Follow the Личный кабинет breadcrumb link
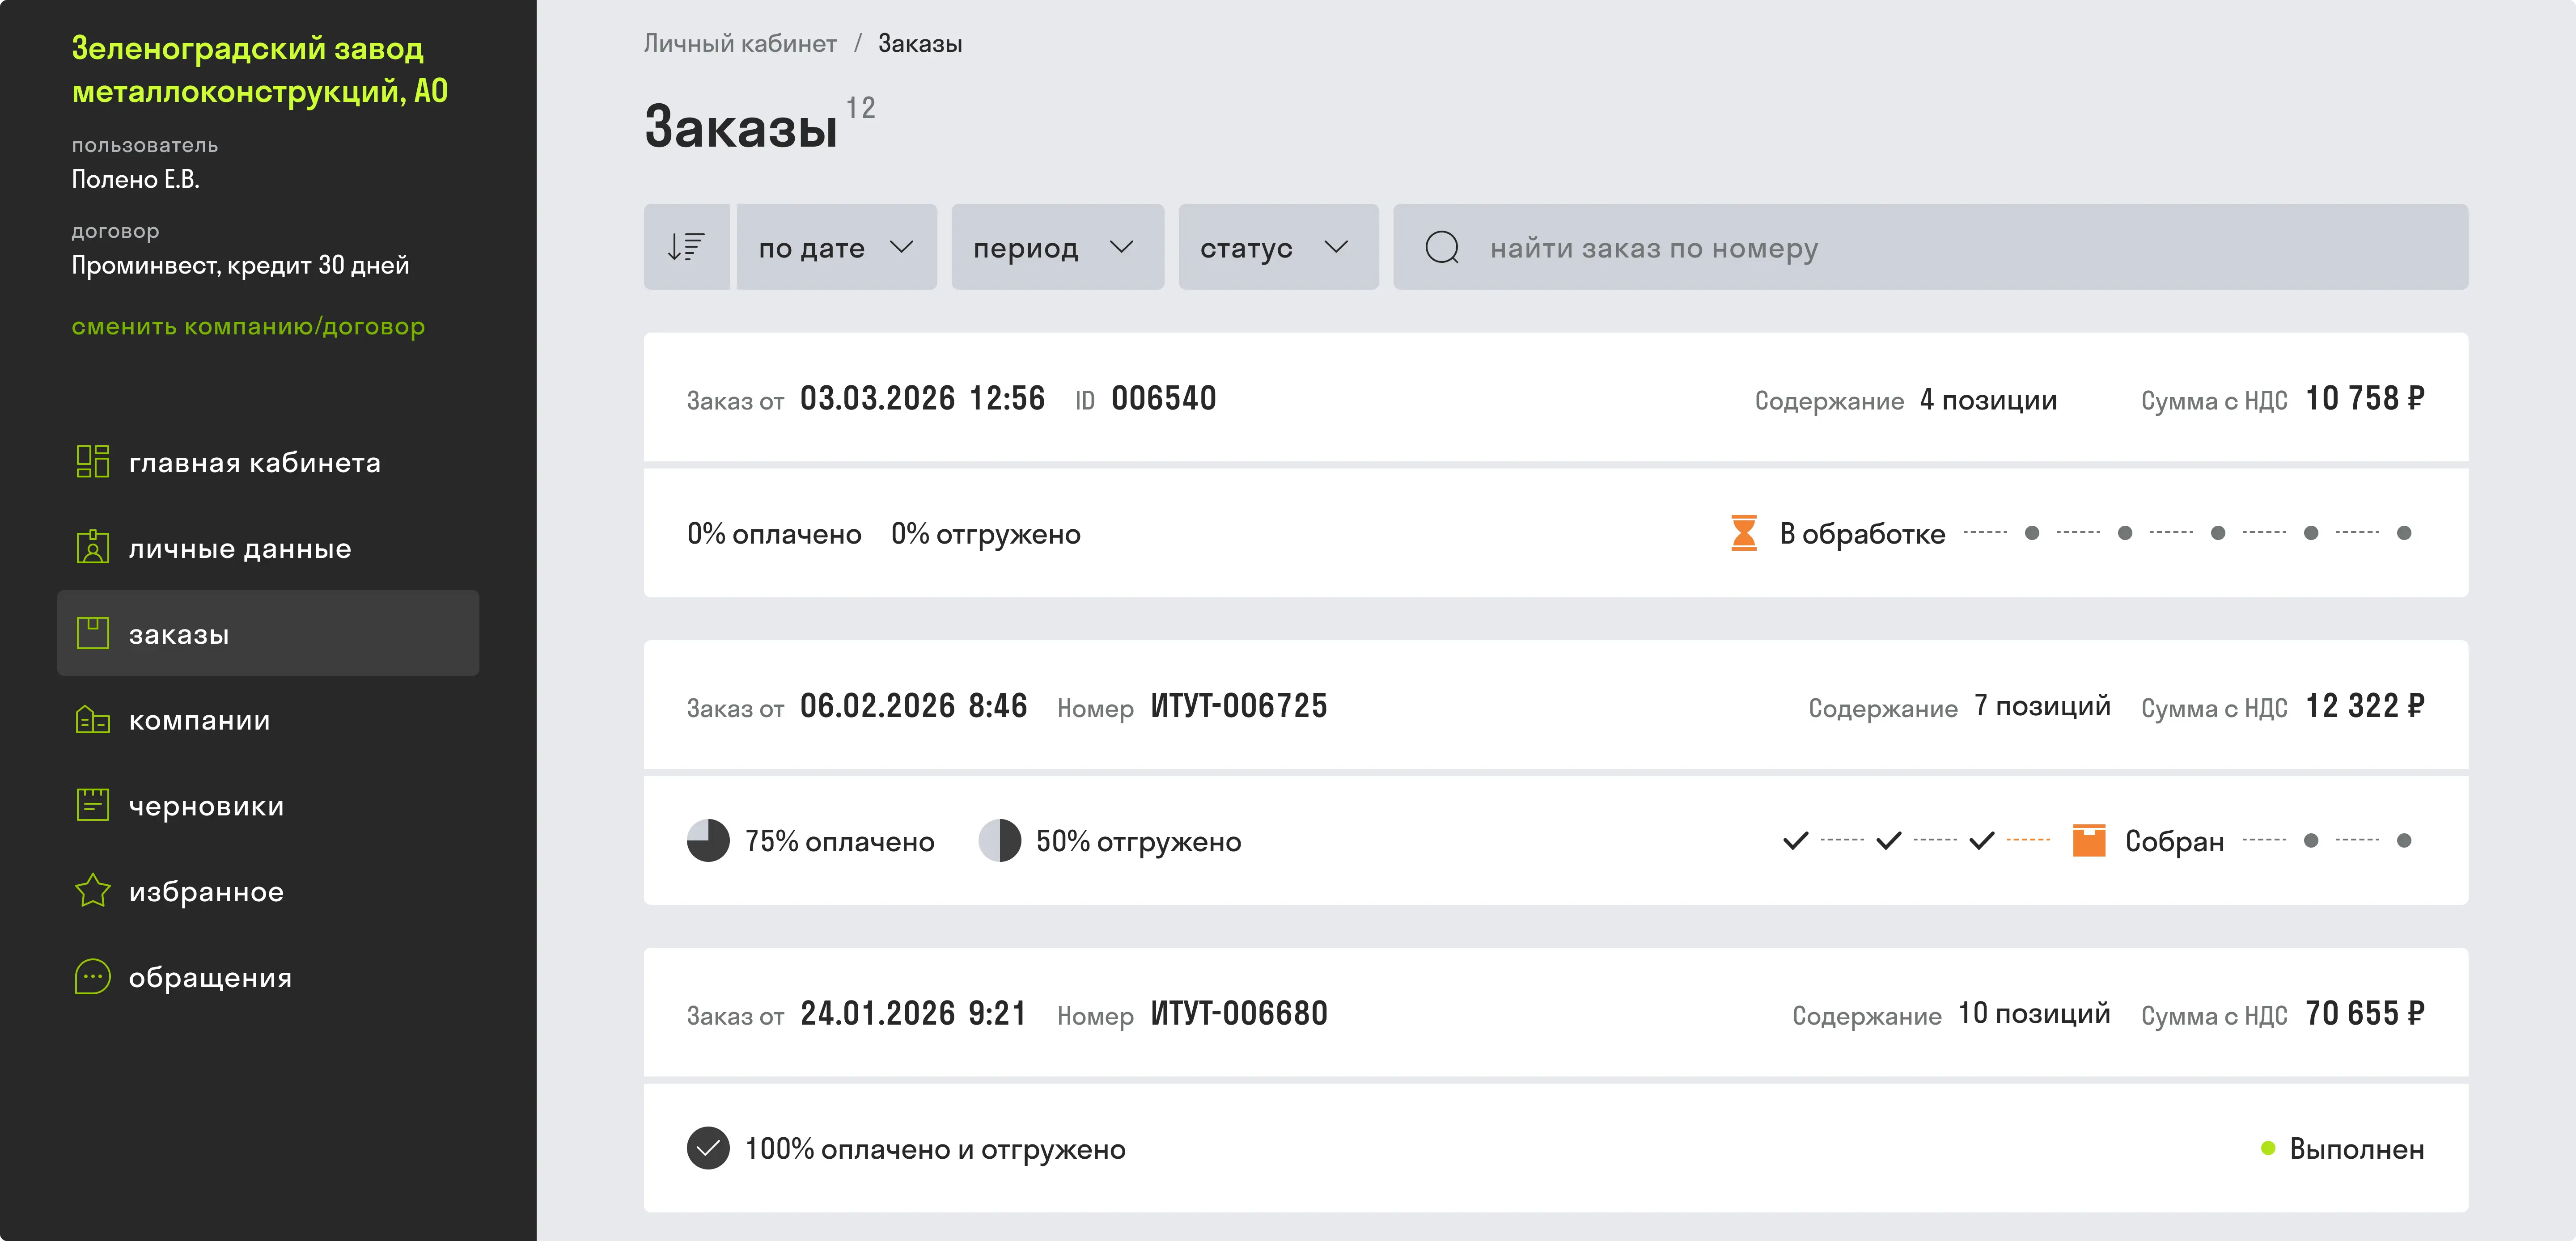The height and width of the screenshot is (1241, 2576). (x=740, y=43)
